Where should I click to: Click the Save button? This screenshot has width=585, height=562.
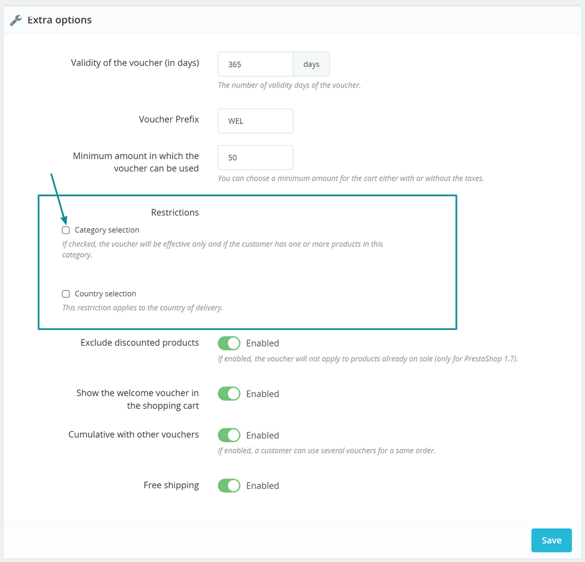point(551,540)
